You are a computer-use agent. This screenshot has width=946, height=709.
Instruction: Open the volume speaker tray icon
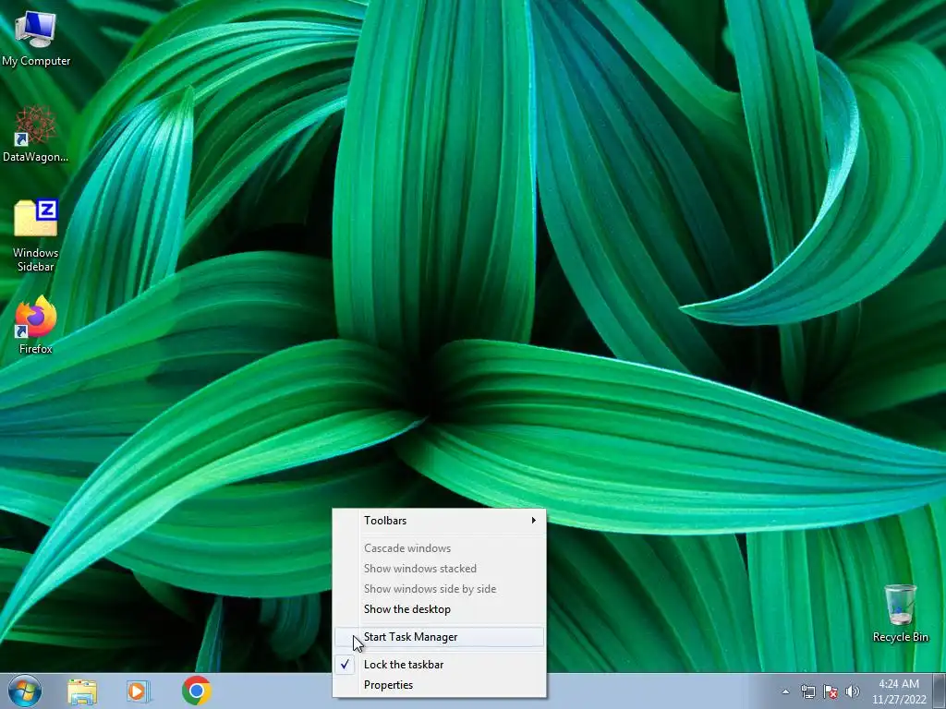tap(853, 691)
